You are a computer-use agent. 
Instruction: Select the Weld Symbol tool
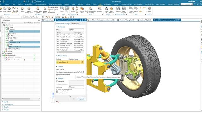(x=53, y=10)
